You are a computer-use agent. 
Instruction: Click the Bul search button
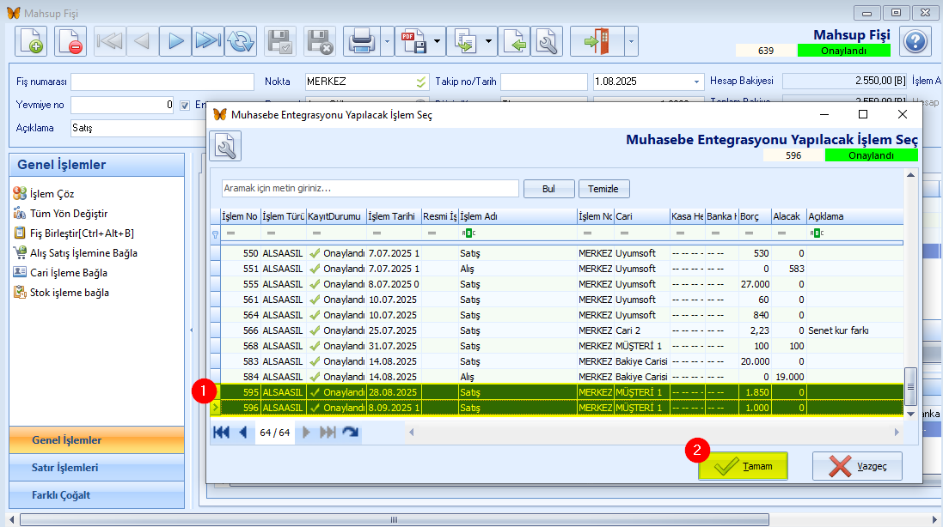(x=548, y=189)
